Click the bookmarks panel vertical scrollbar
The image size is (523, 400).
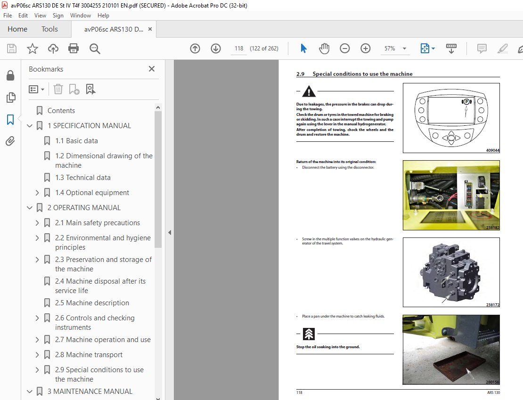(158, 180)
